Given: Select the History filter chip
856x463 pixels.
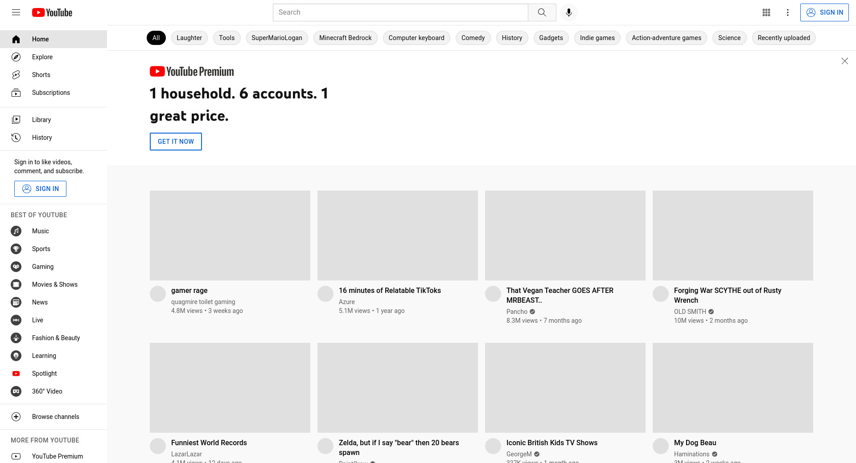Looking at the screenshot, I should (512, 38).
